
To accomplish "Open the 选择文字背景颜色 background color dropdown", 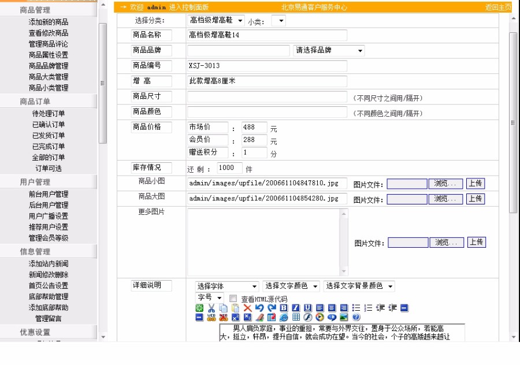I will (359, 286).
